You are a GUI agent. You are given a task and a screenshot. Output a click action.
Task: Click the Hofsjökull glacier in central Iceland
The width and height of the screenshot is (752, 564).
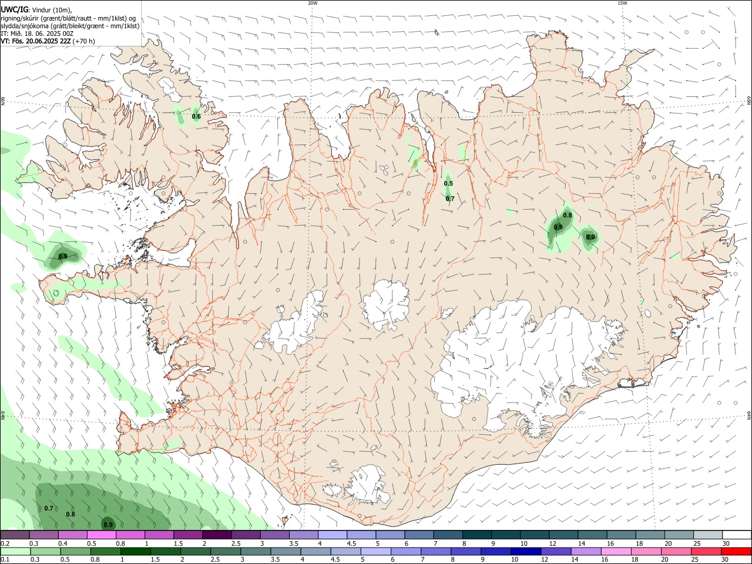pyautogui.click(x=387, y=304)
